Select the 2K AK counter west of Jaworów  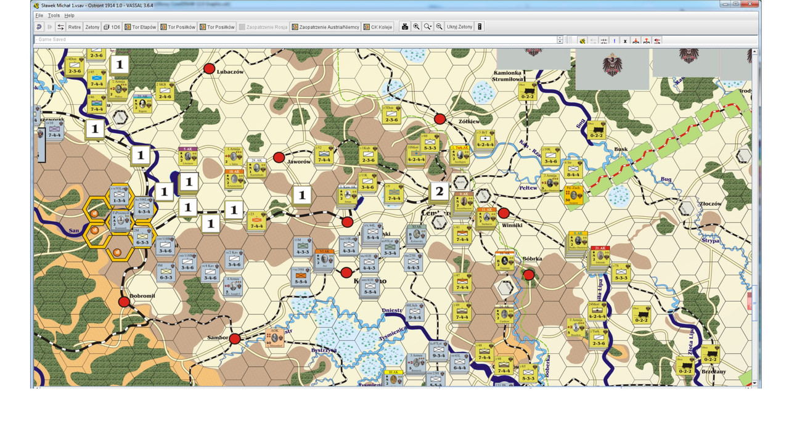click(x=256, y=169)
